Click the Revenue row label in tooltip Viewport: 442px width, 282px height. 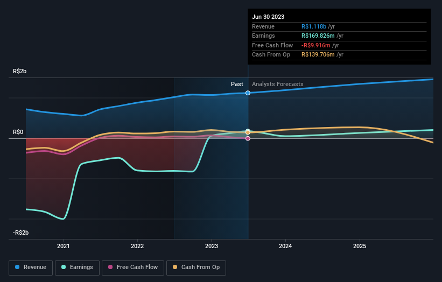pyautogui.click(x=263, y=26)
